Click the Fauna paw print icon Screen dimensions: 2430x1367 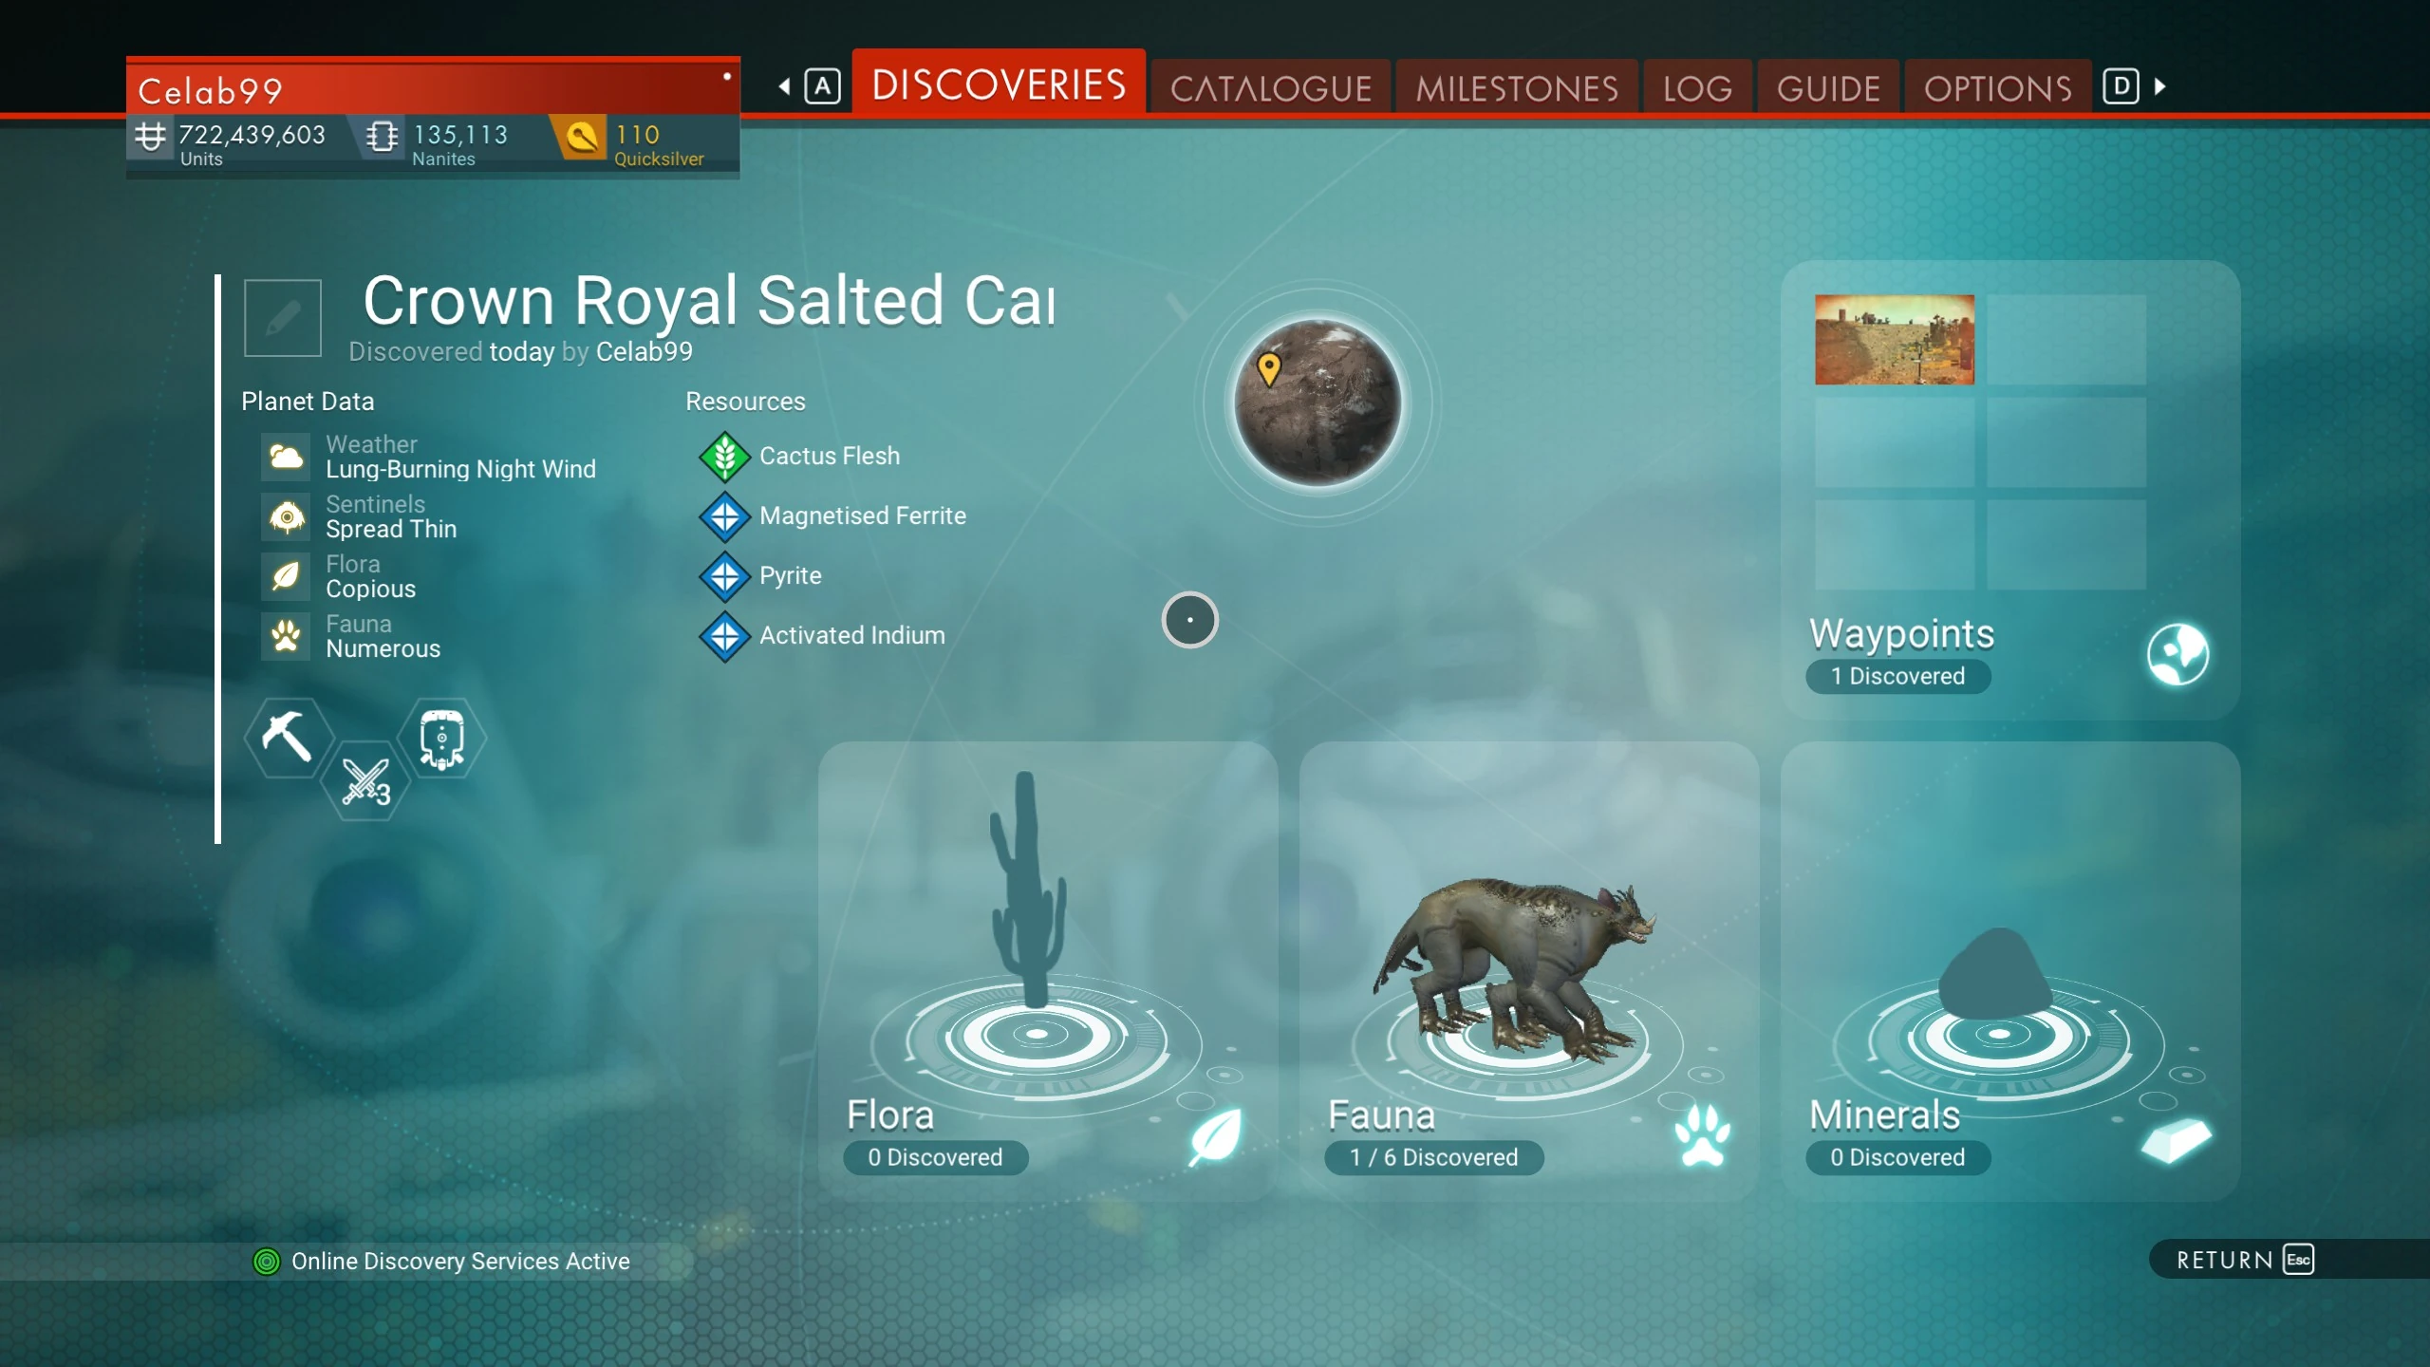[1702, 1134]
